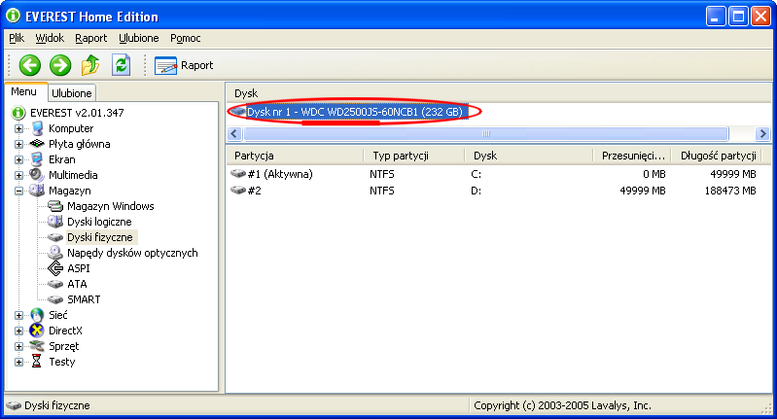Viewport: 777px width, 419px height.
Task: Switch to the Ulubione sidebar tab
Action: point(71,93)
